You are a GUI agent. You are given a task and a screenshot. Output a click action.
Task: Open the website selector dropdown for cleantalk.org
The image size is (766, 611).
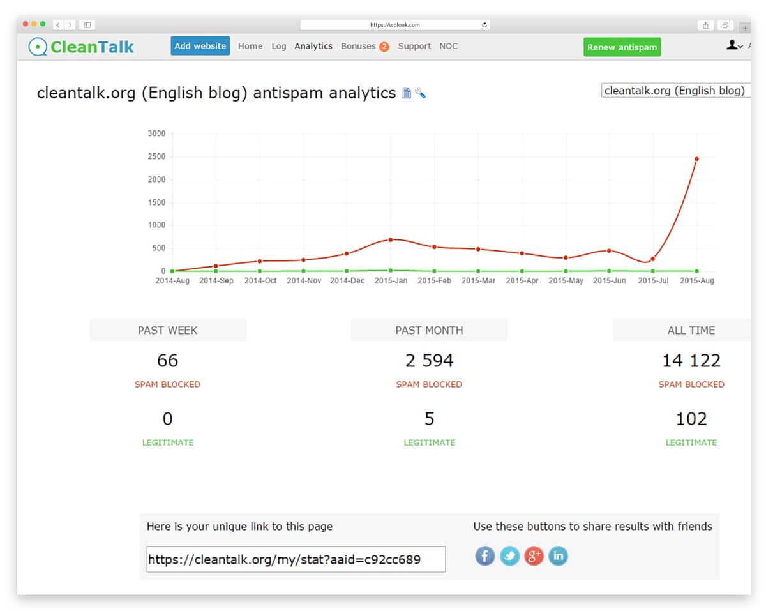pos(675,91)
